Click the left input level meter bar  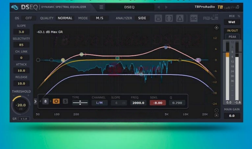pos(227,71)
